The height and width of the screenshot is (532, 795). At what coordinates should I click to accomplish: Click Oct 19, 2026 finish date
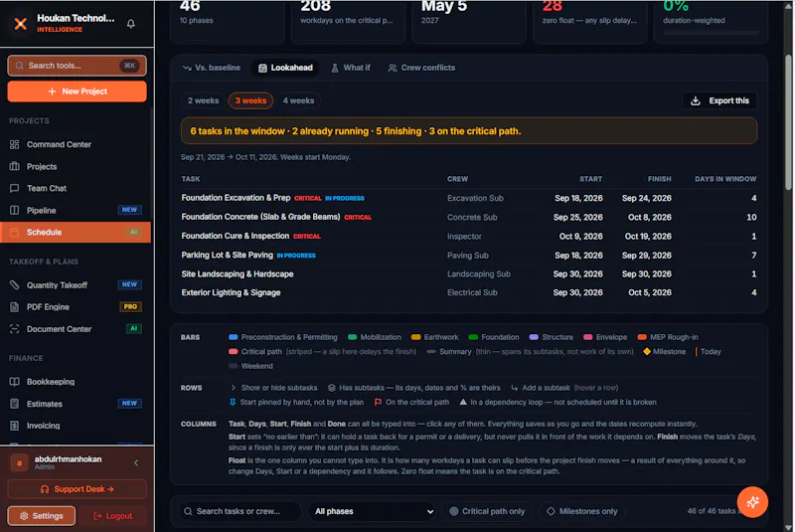click(x=648, y=237)
